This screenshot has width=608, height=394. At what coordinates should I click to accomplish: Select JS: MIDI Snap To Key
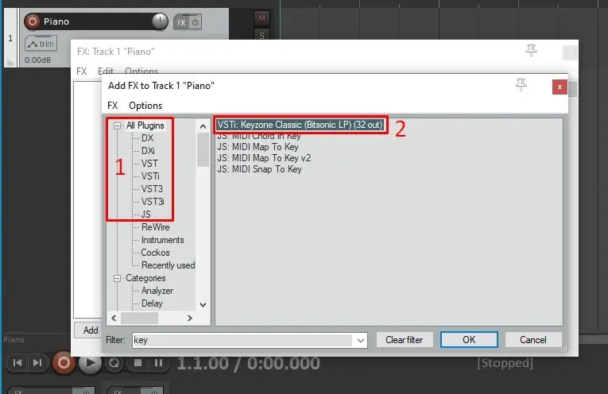pyautogui.click(x=259, y=169)
